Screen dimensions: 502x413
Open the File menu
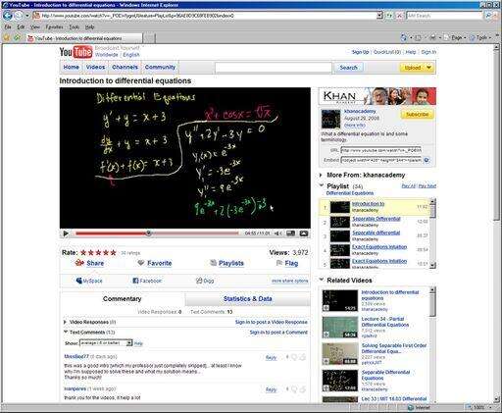coord(8,26)
